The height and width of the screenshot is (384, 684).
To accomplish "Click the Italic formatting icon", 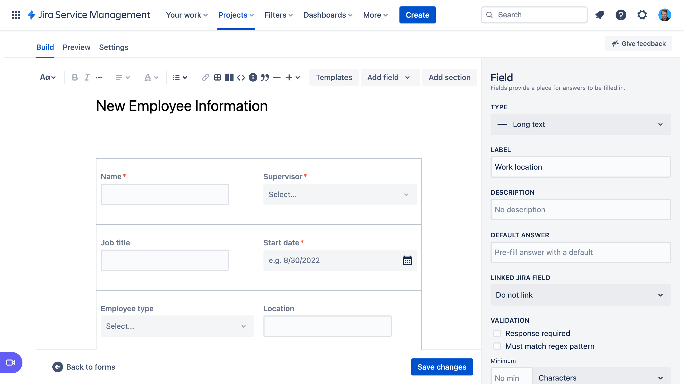I will 87,77.
